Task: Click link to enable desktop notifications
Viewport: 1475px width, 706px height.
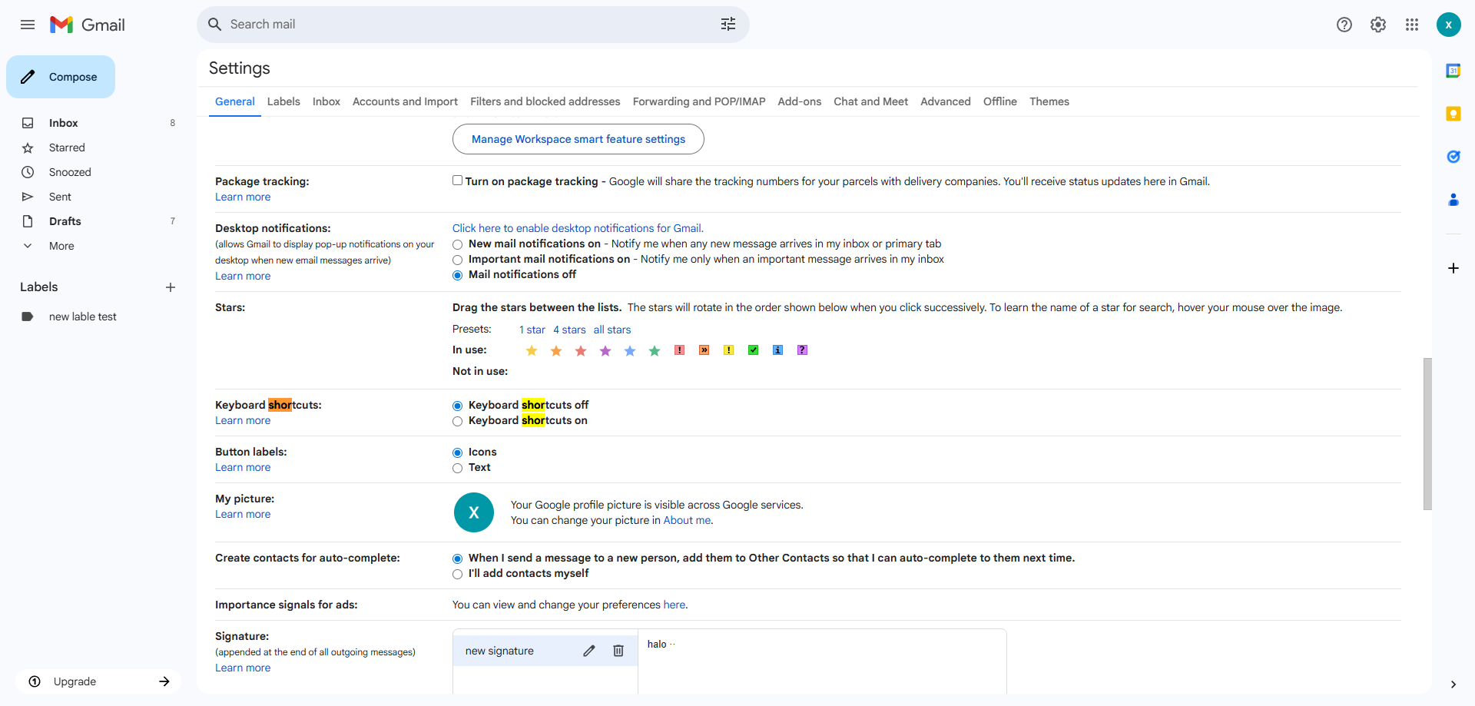Action: click(578, 228)
